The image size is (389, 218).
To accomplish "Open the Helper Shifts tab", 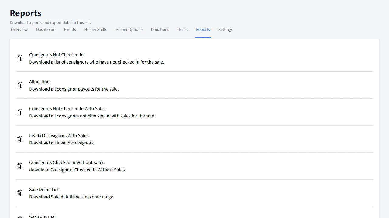I will (x=95, y=29).
